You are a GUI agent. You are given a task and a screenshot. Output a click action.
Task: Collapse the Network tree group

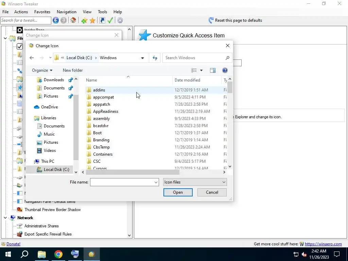5,218
